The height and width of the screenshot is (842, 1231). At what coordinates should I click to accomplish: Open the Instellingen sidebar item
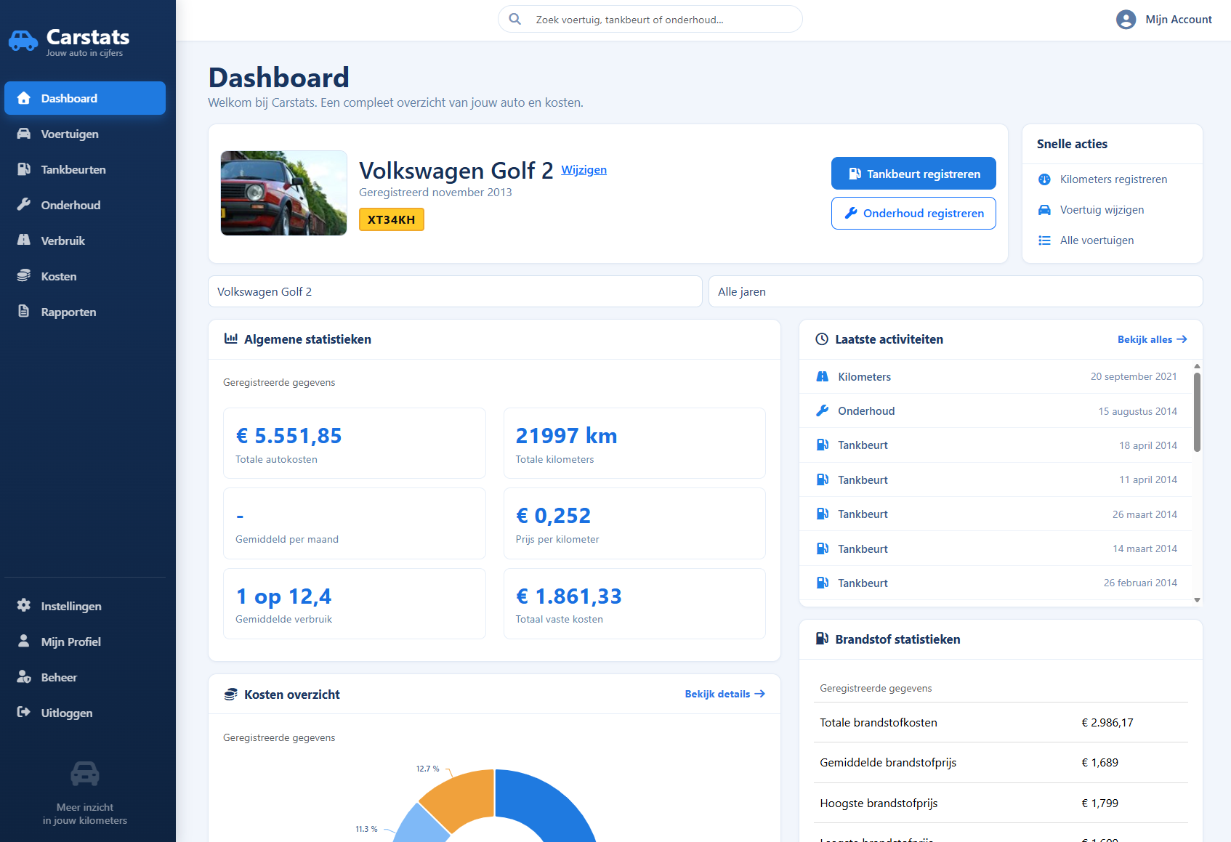click(x=85, y=606)
